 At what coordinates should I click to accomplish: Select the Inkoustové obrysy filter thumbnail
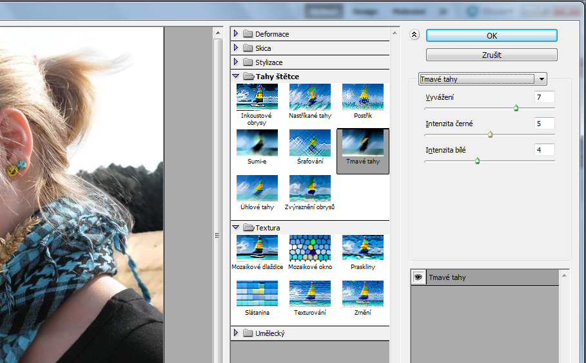pos(257,97)
